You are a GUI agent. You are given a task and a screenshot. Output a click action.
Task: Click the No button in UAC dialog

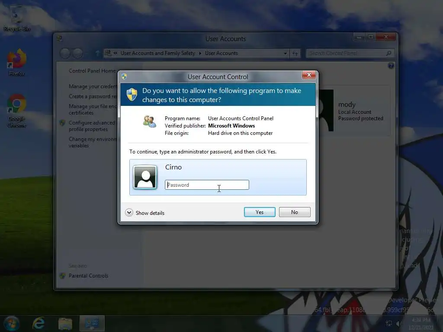point(294,212)
